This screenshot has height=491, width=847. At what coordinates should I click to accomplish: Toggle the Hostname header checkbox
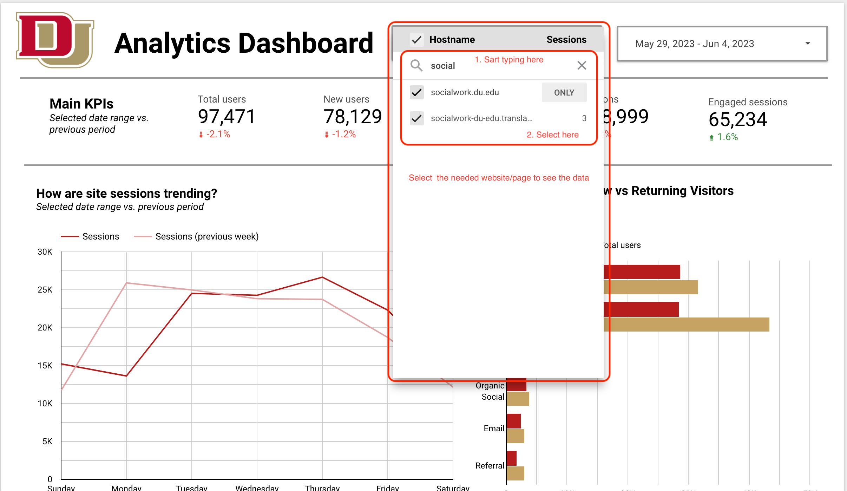[x=416, y=39]
